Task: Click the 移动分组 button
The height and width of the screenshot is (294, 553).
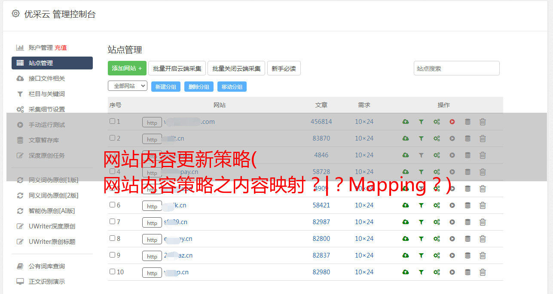Action: [x=232, y=87]
